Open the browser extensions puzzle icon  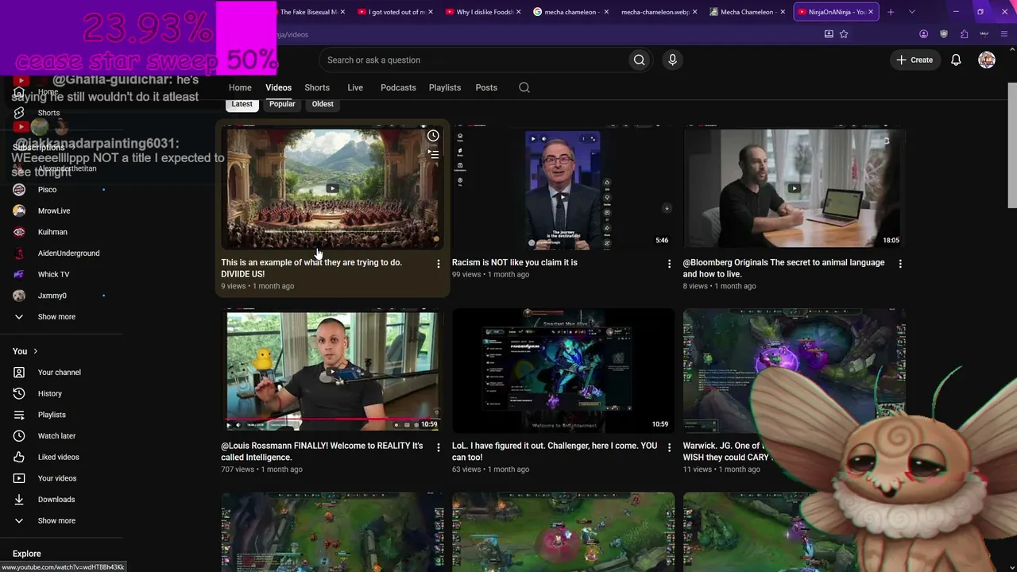pos(964,34)
